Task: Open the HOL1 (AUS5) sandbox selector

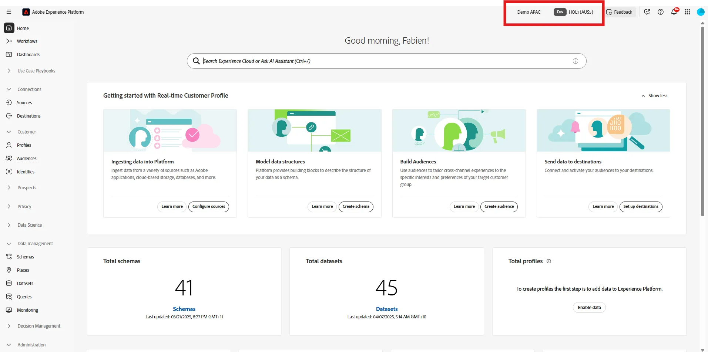Action: click(x=574, y=12)
